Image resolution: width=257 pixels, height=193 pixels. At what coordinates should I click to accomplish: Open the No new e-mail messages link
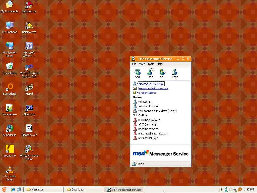click(x=153, y=88)
